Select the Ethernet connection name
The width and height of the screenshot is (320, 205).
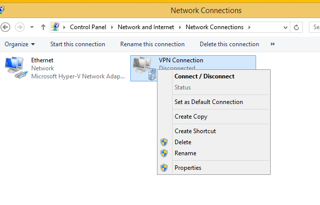coord(42,60)
